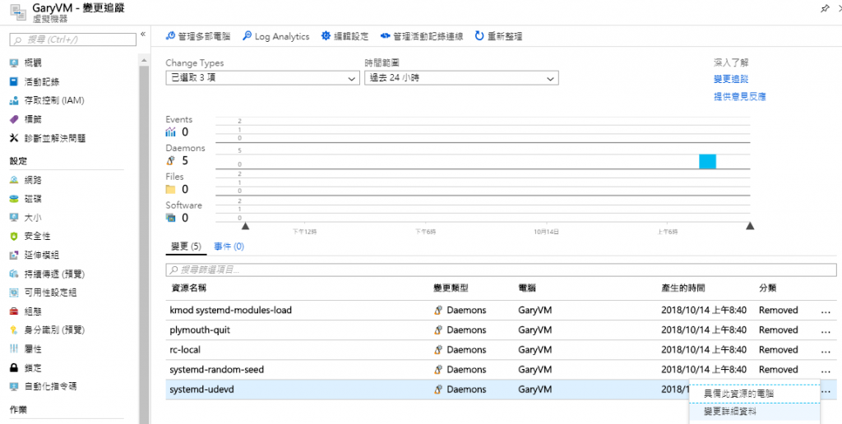This screenshot has width=842, height=424.
Task: Sort by 產生的時間 column header
Action: pyautogui.click(x=683, y=288)
